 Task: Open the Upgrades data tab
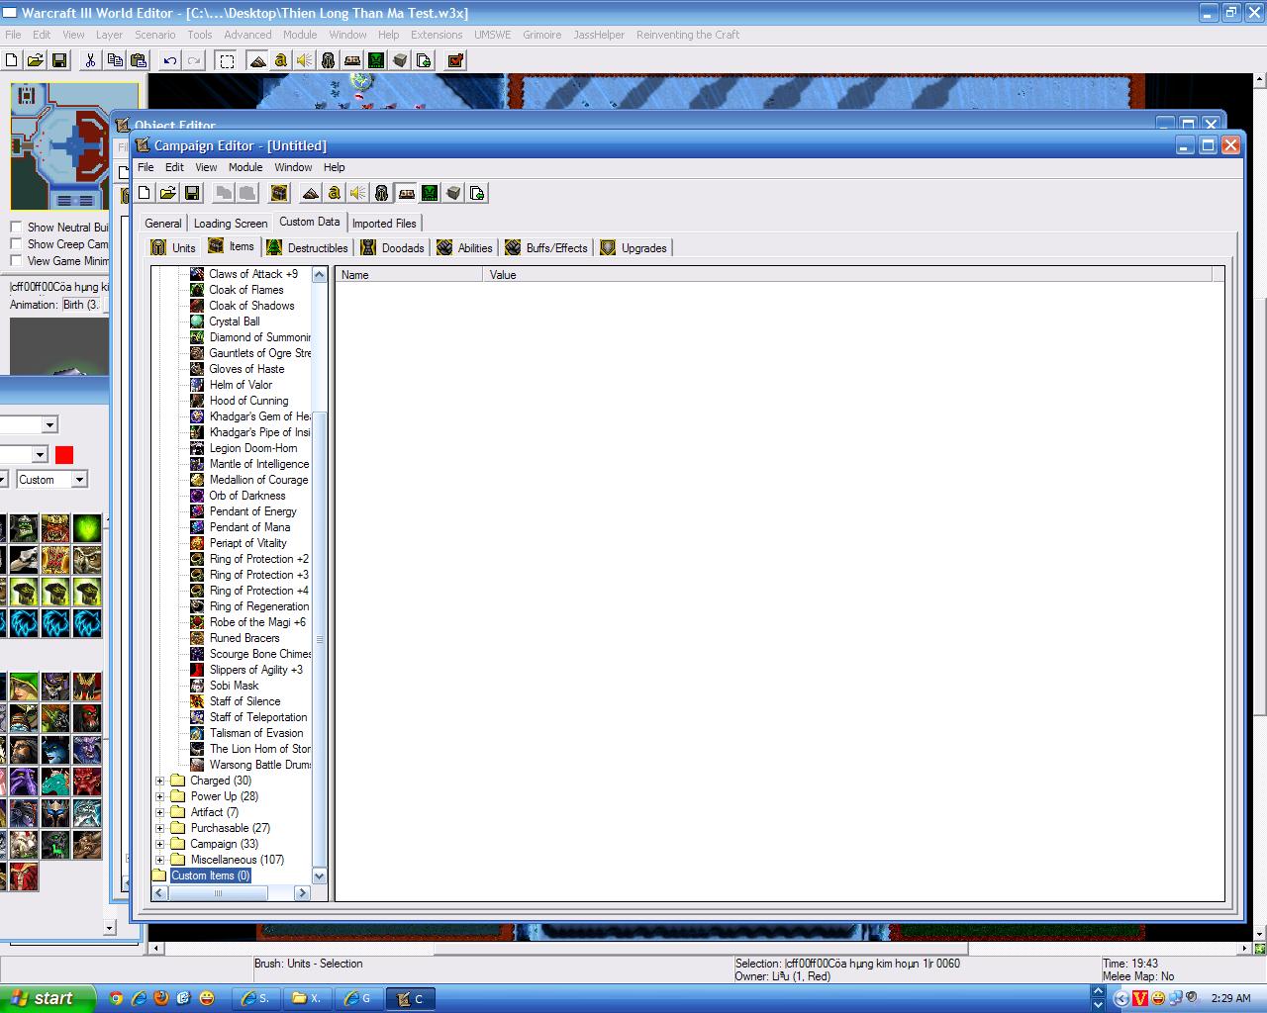coord(633,248)
